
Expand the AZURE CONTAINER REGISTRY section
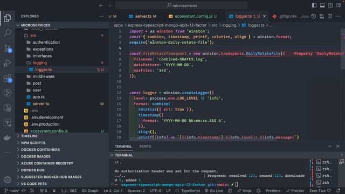point(62,163)
